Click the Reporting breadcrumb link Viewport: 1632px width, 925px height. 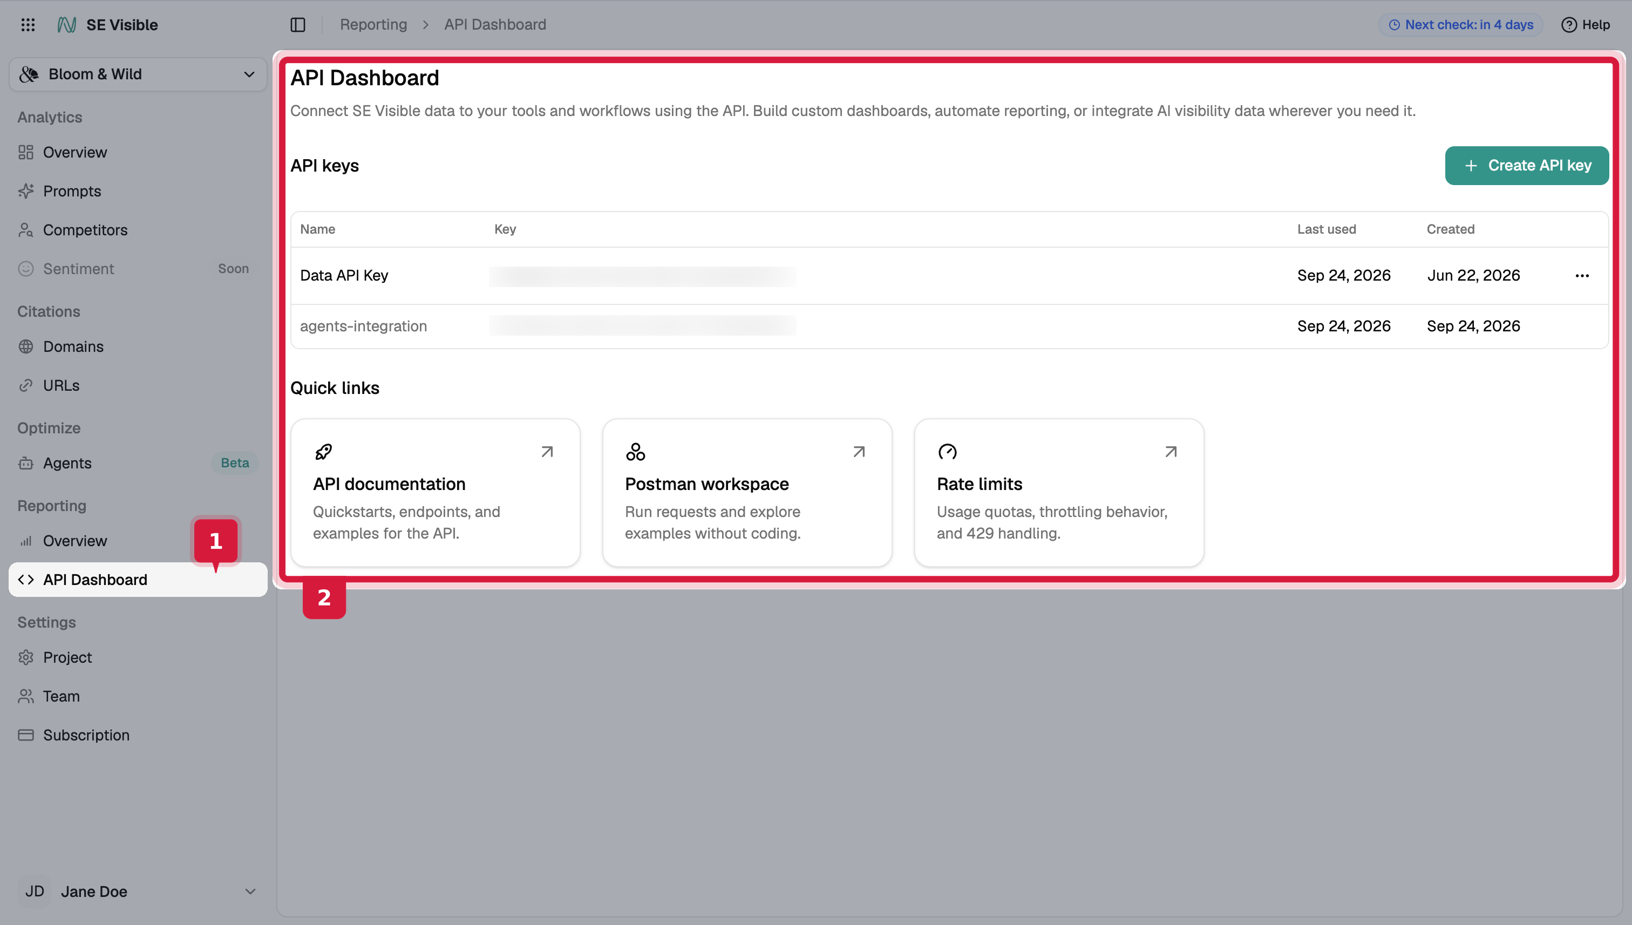[x=373, y=25]
